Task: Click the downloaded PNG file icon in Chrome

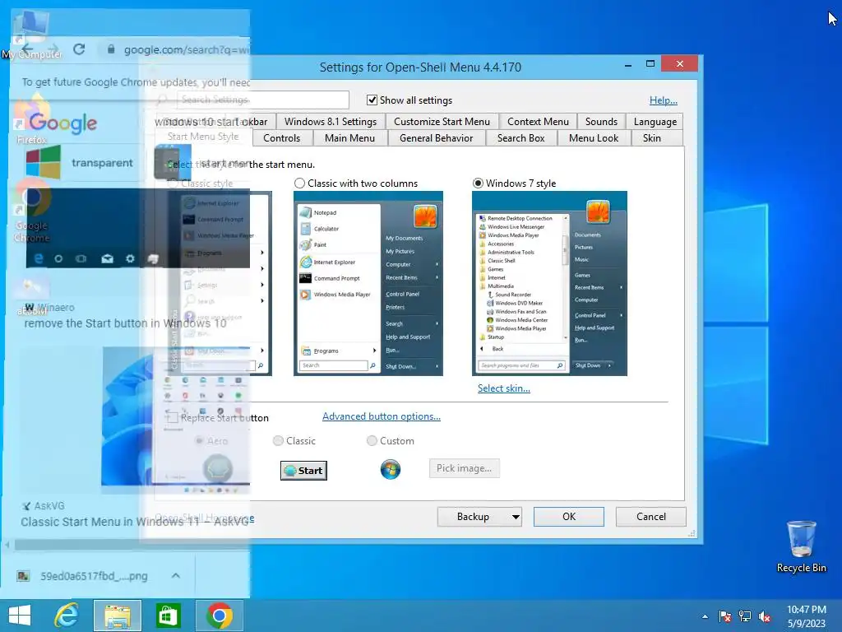Action: click(x=23, y=576)
